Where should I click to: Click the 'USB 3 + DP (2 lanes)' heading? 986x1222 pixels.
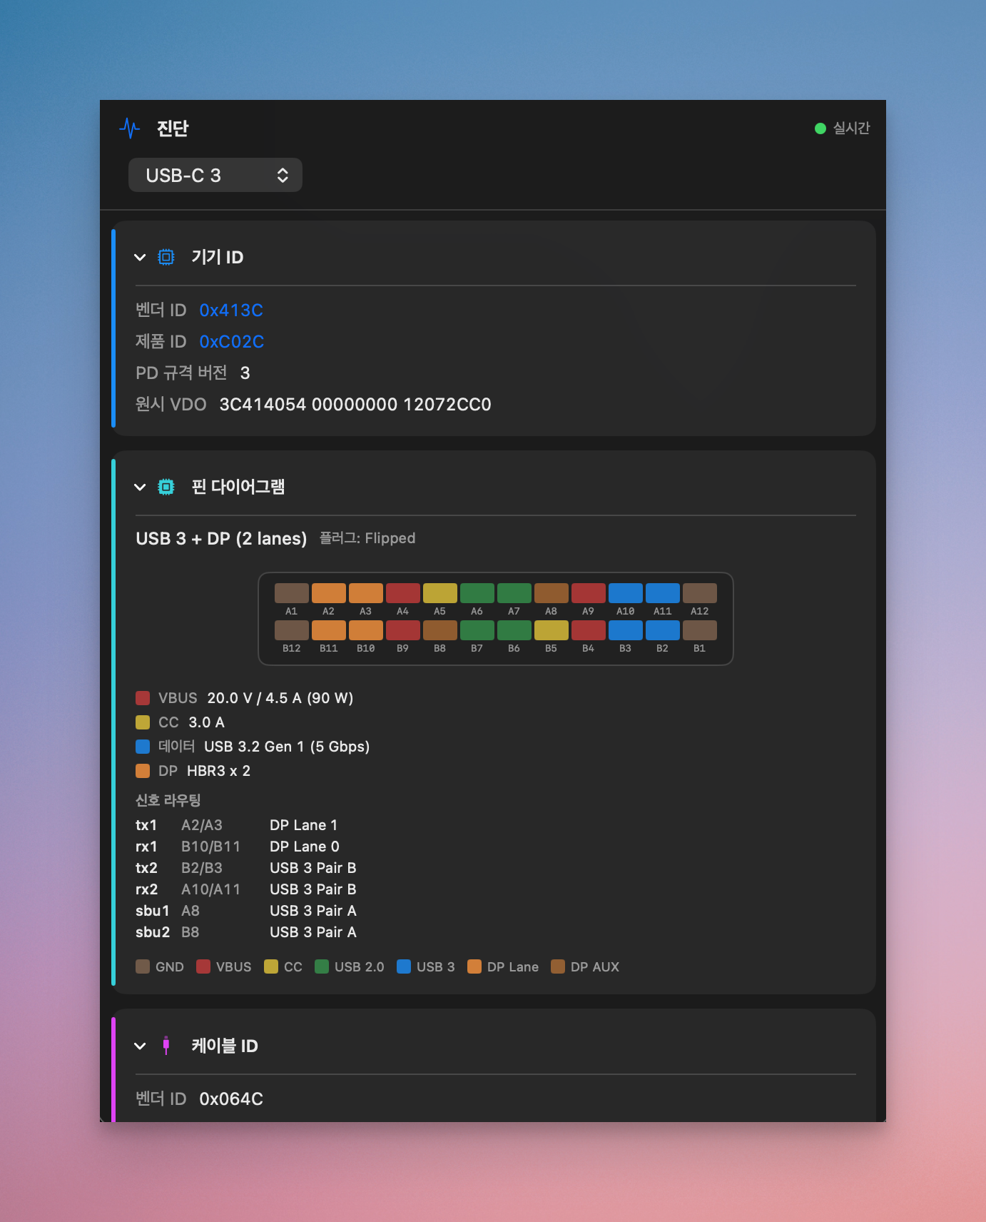(x=221, y=538)
